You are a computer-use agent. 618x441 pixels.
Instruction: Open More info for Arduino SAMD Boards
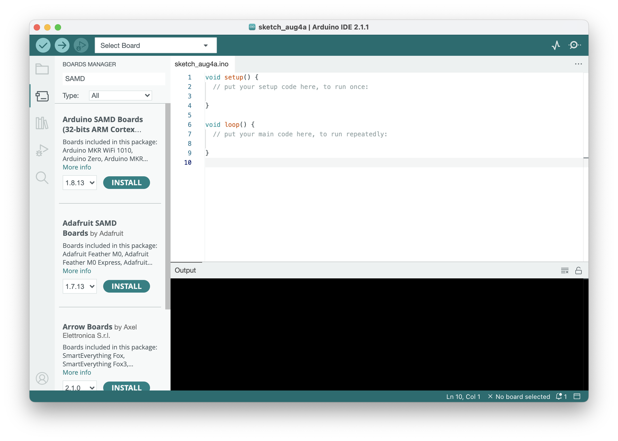tap(77, 167)
